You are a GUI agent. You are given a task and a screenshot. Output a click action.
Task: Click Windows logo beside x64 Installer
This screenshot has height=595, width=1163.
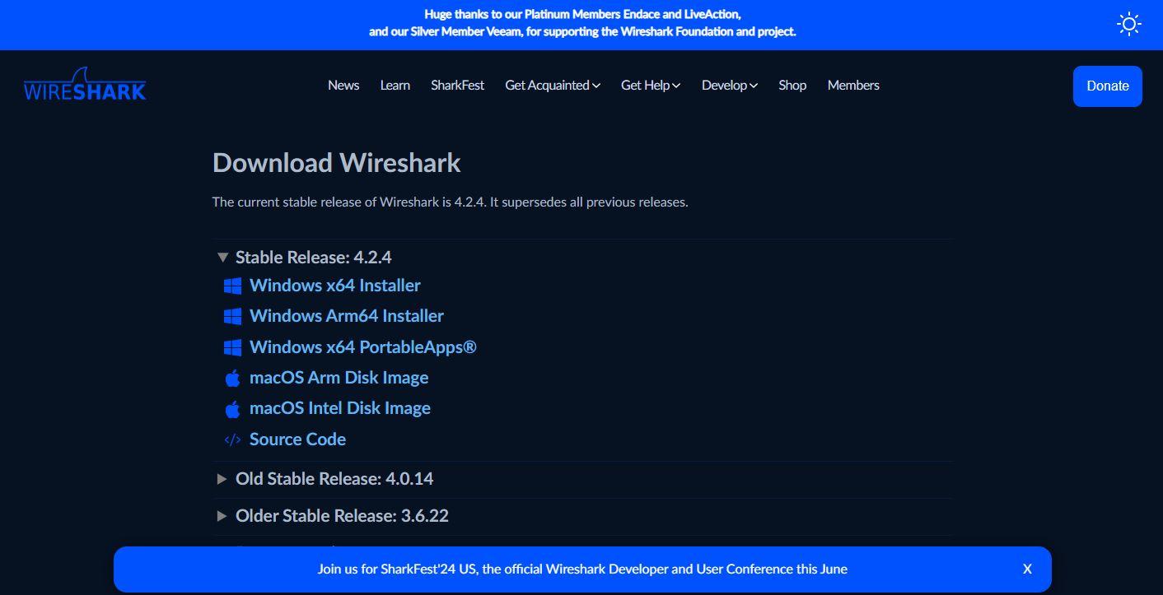pyautogui.click(x=232, y=286)
